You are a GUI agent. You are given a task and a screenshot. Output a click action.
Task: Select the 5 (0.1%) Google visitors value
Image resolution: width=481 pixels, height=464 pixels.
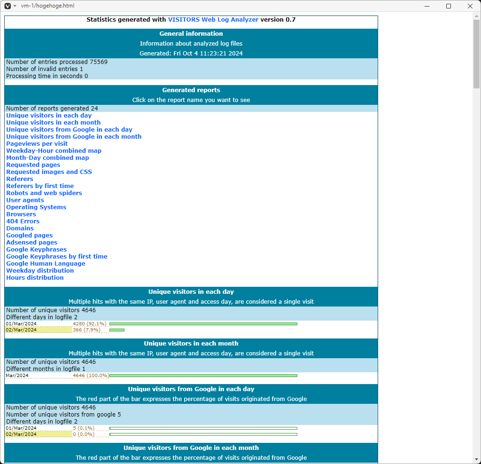point(84,428)
